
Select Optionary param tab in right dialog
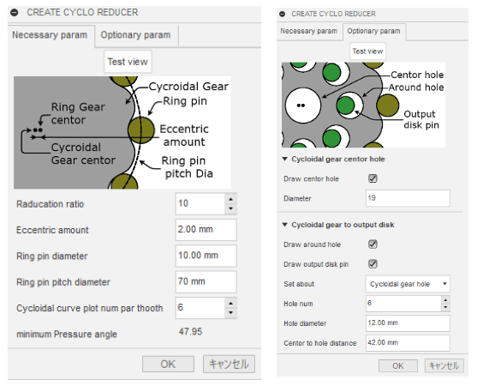374,31
